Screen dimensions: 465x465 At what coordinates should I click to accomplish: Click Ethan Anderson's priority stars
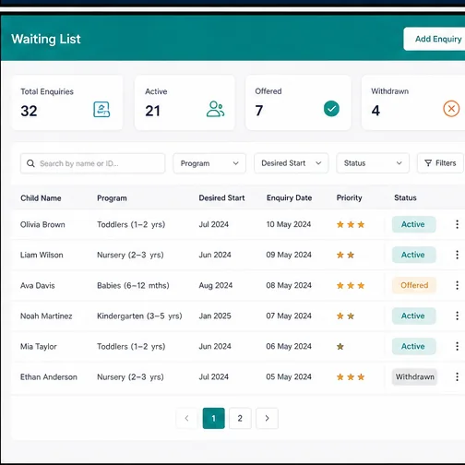pos(351,377)
